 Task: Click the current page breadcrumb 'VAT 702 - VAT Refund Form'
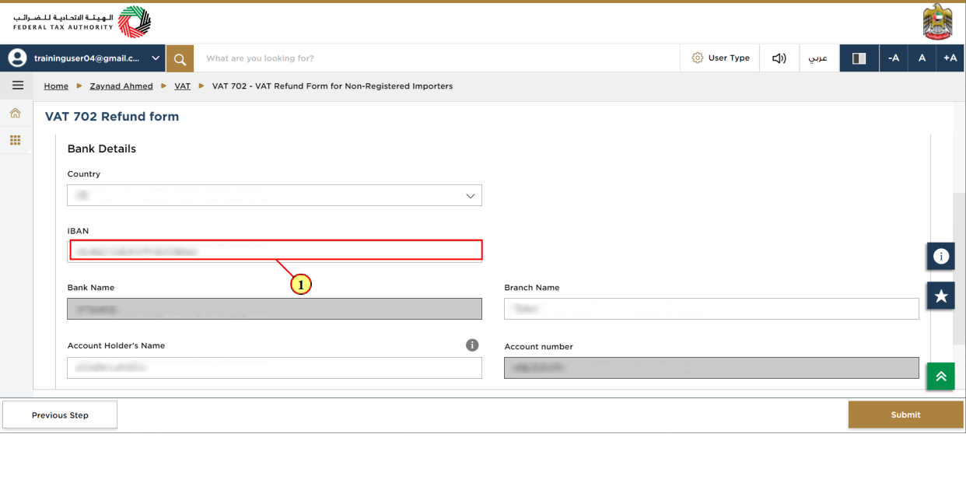click(332, 86)
